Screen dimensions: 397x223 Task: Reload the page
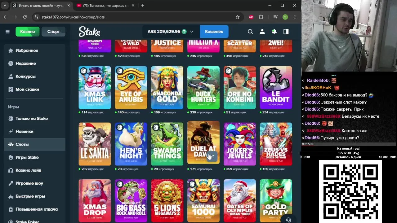25,17
